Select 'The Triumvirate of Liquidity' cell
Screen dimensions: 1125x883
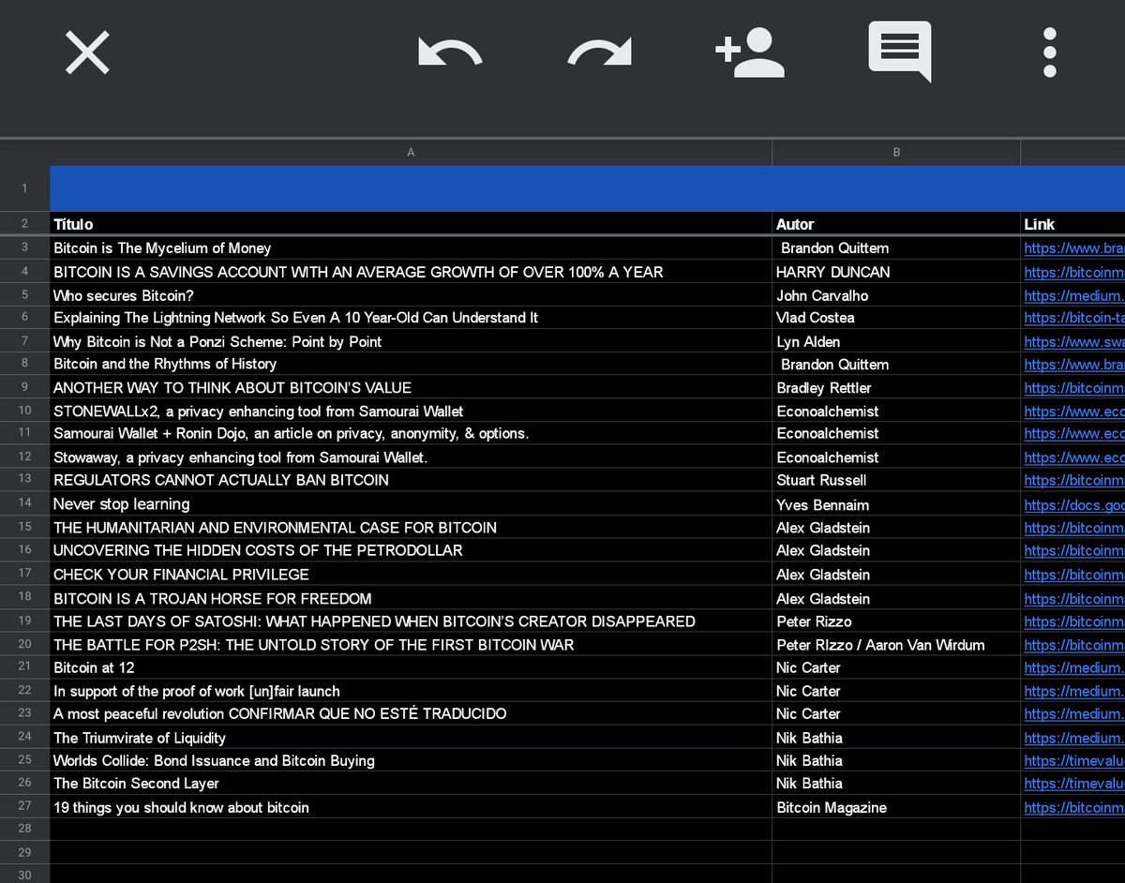pyautogui.click(x=411, y=738)
